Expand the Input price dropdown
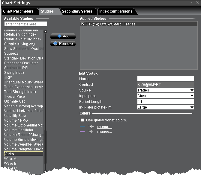This screenshot has height=177, width=201. click(166, 96)
